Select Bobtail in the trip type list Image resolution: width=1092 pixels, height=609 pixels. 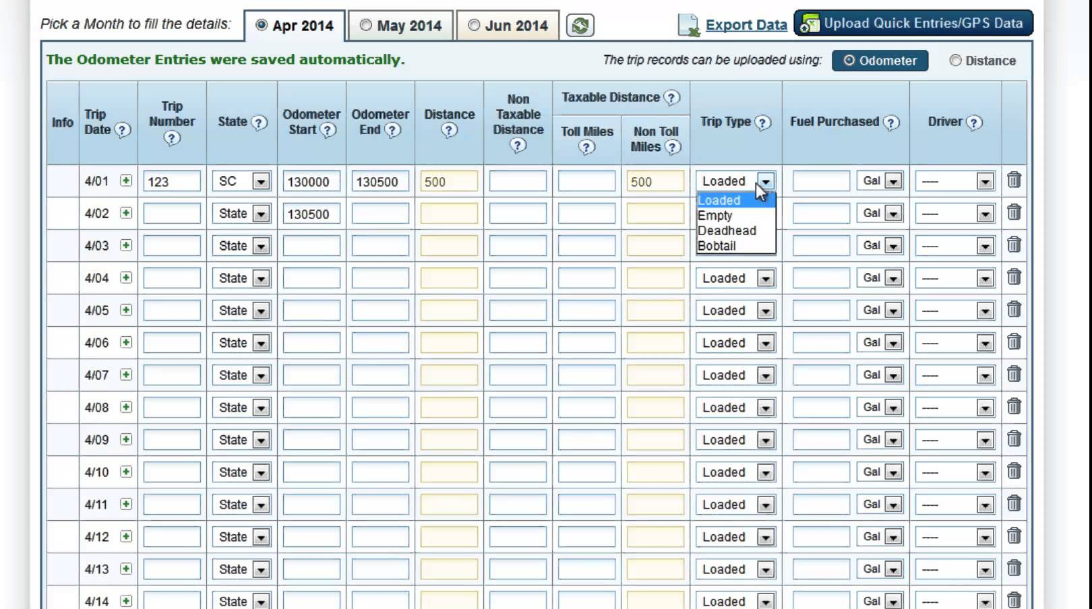(x=717, y=246)
